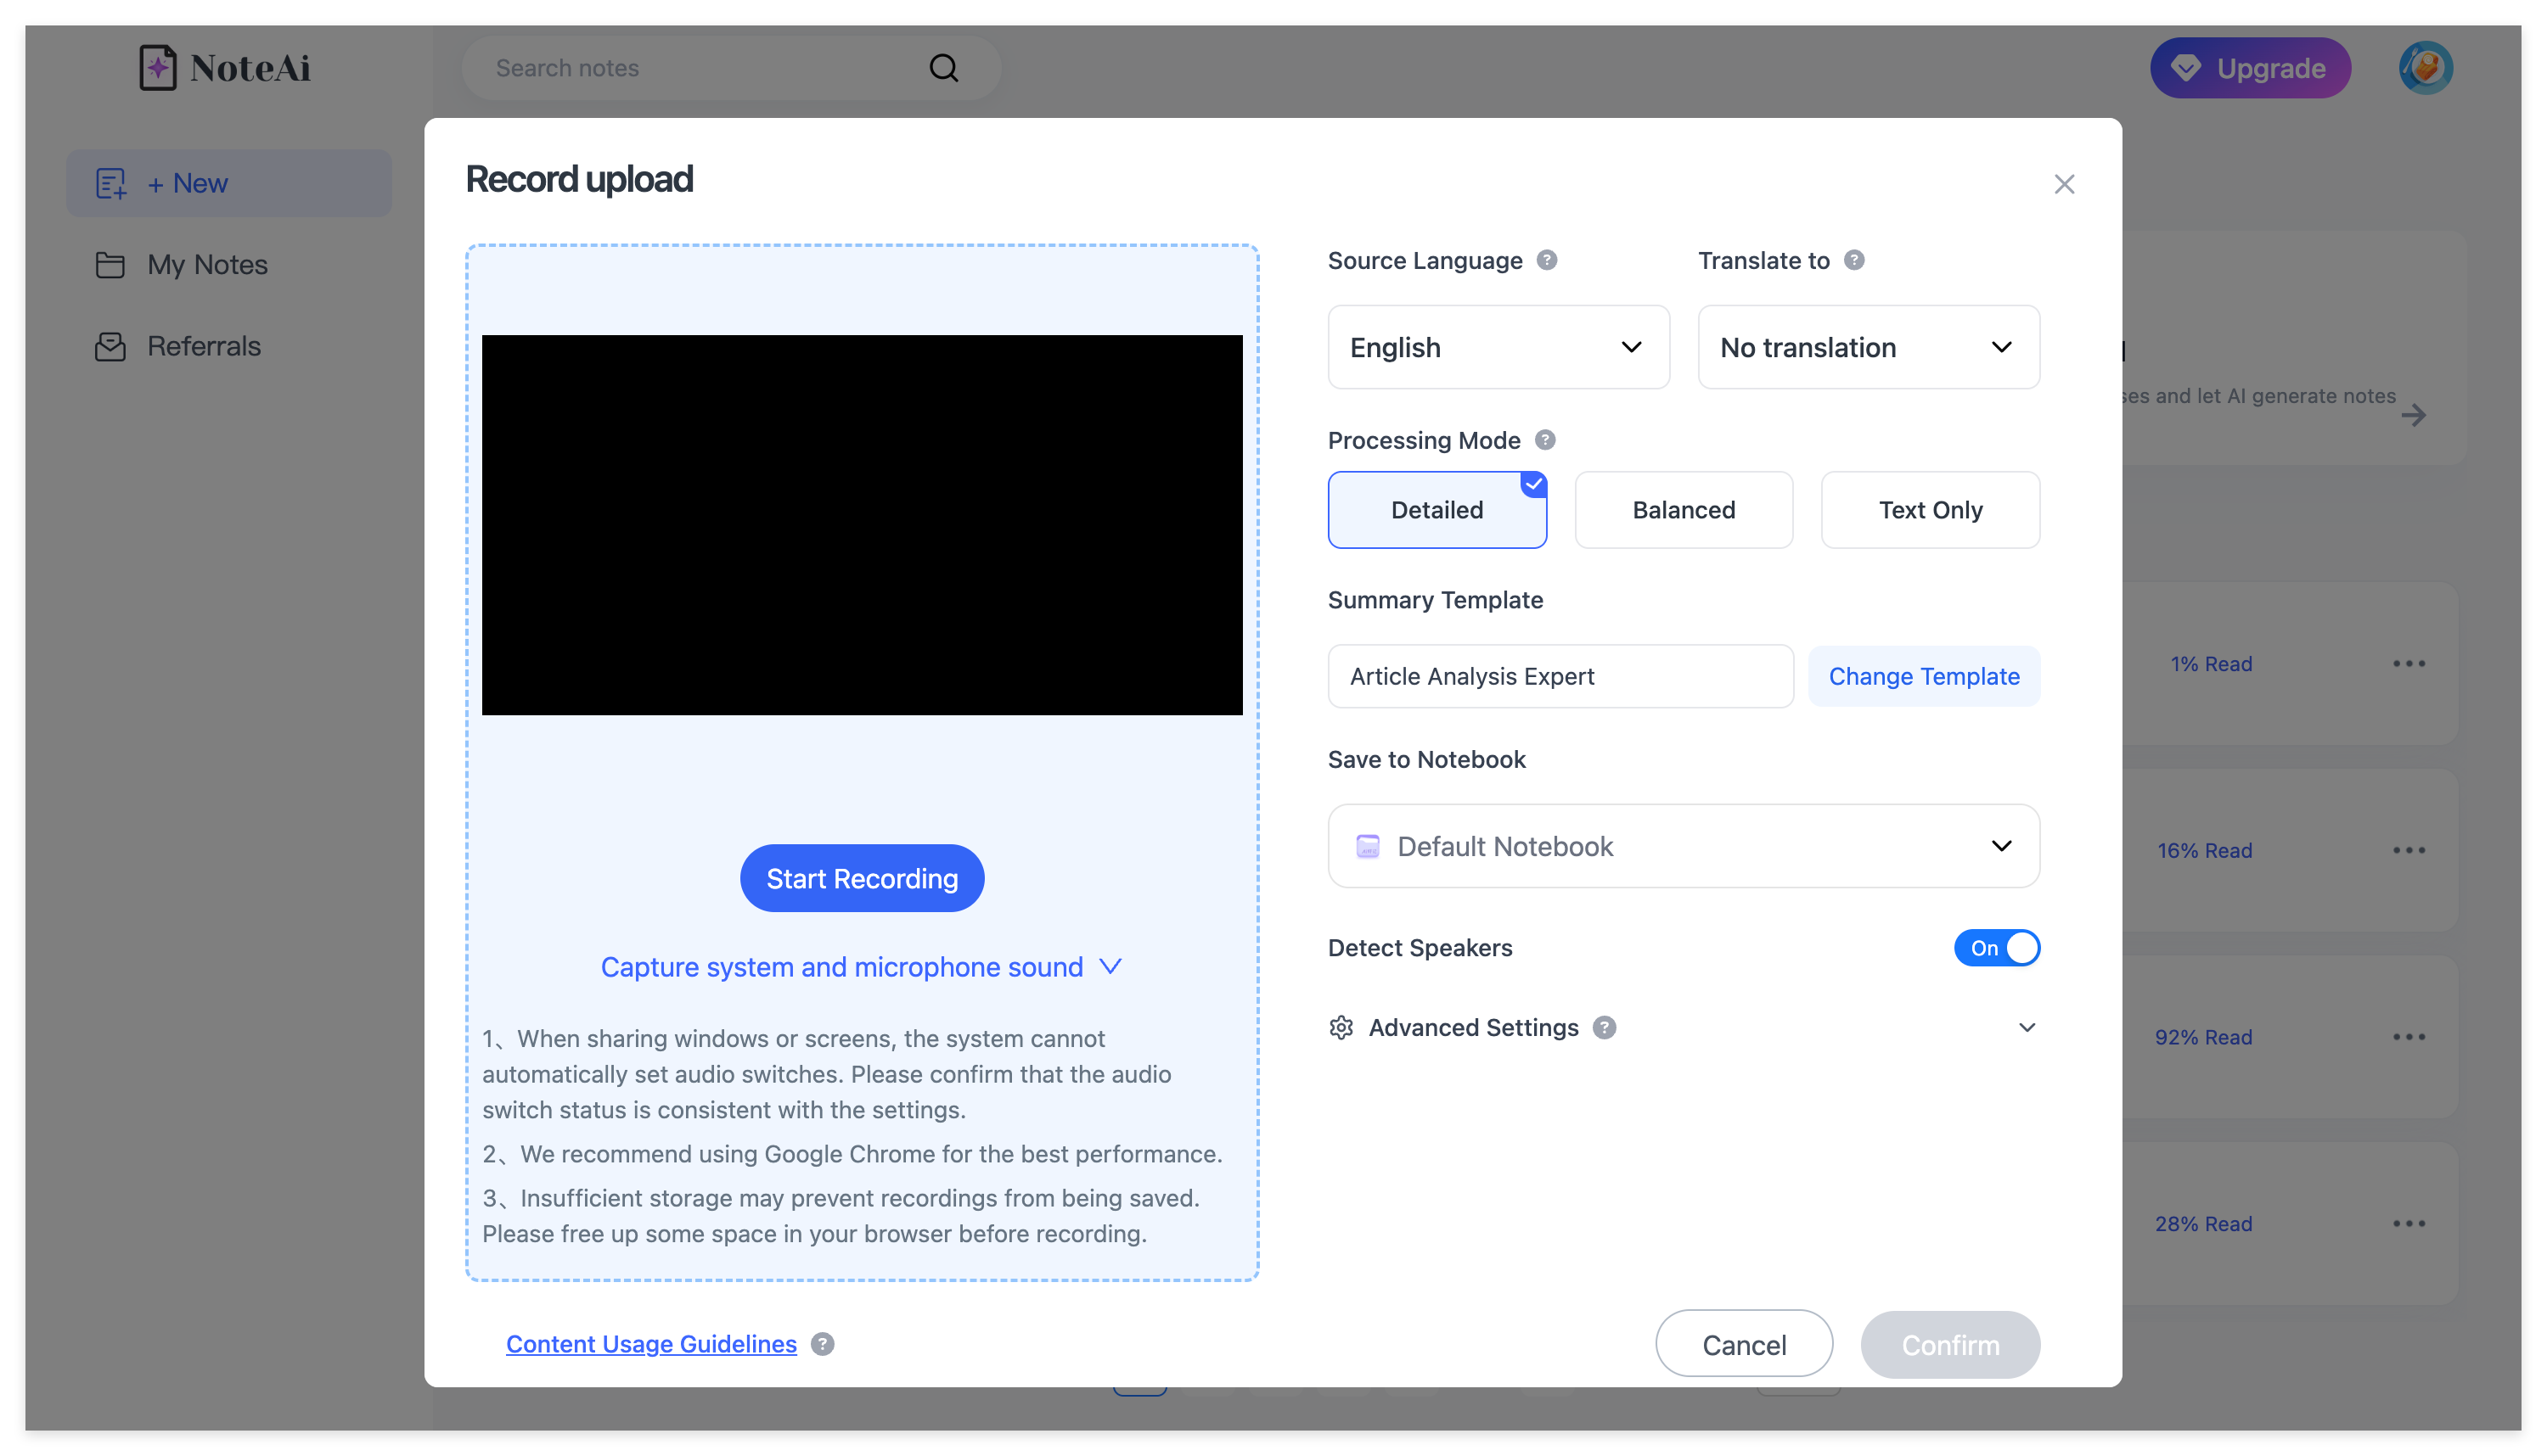Open more options for 92% Read note
The height and width of the screenshot is (1456, 2547).
pyautogui.click(x=2408, y=1037)
